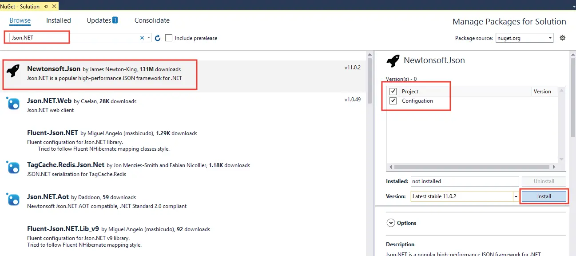
Task: Click Json.NET.Web package icon
Action: [13, 104]
